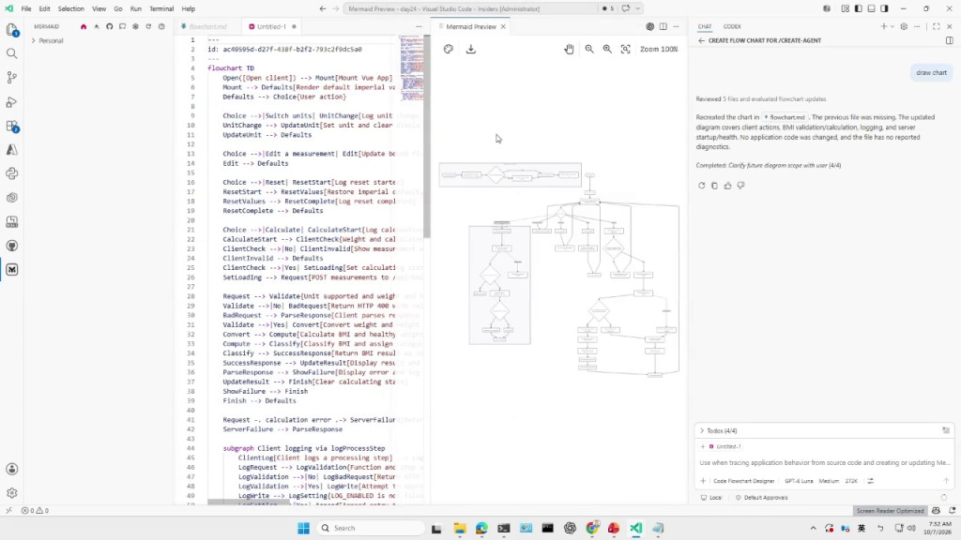This screenshot has height=540, width=961.
Task: Select the pan hand tool in preview
Action: [569, 49]
